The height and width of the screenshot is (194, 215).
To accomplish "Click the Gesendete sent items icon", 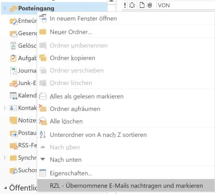I will pos(13,34).
